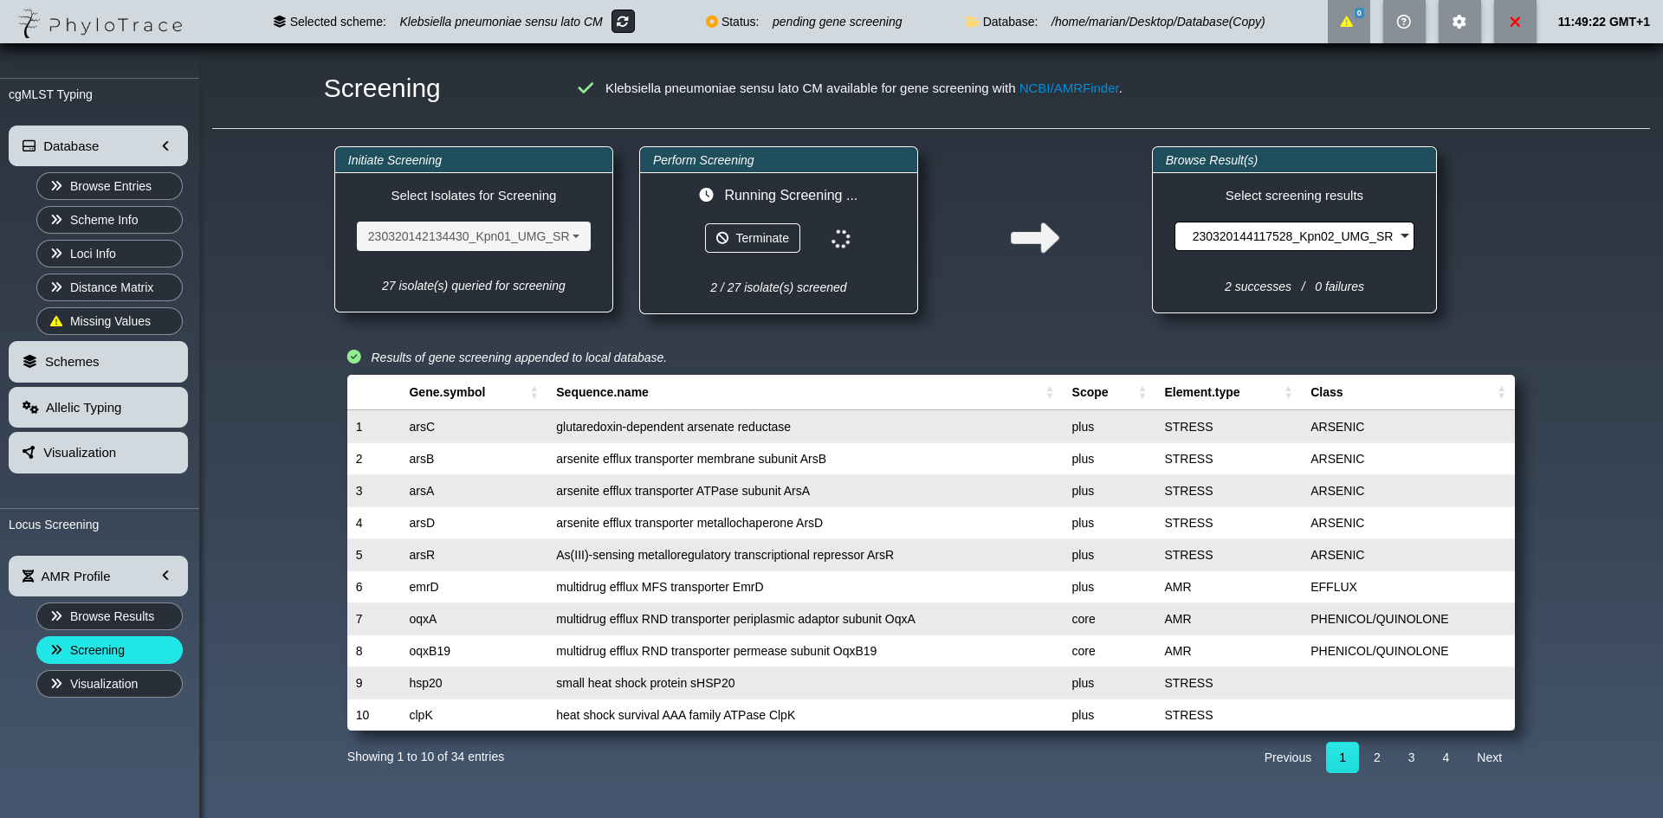Sort table by Gene.symbol column arrows
This screenshot has height=818, width=1663.
point(534,393)
